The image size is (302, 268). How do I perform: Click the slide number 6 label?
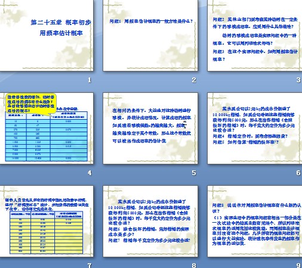pos(298,173)
